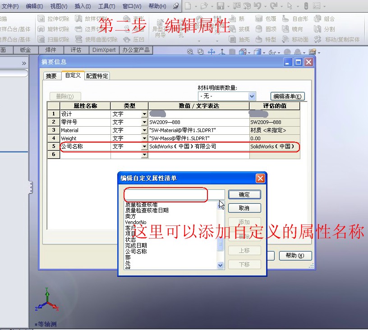Open the 材料明细表数量 combo box

pyautogui.click(x=227, y=96)
